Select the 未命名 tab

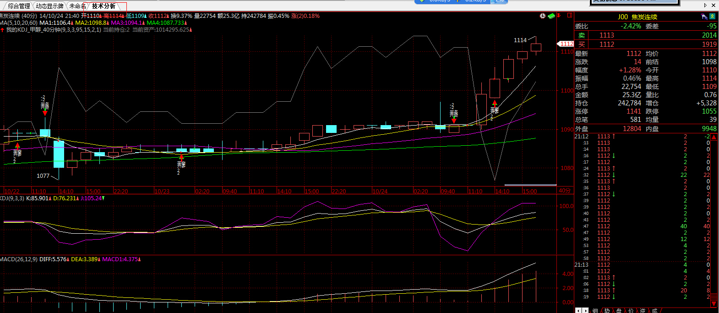click(77, 6)
